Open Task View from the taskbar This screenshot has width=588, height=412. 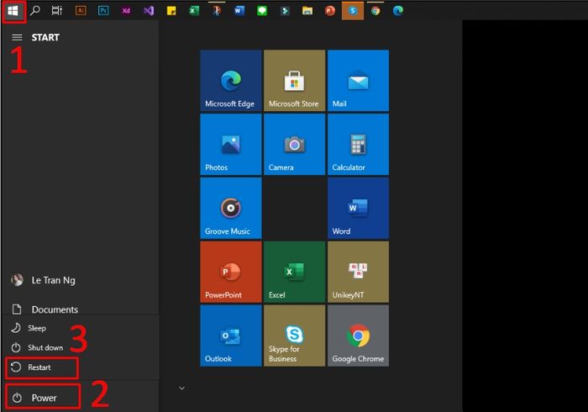(56, 10)
